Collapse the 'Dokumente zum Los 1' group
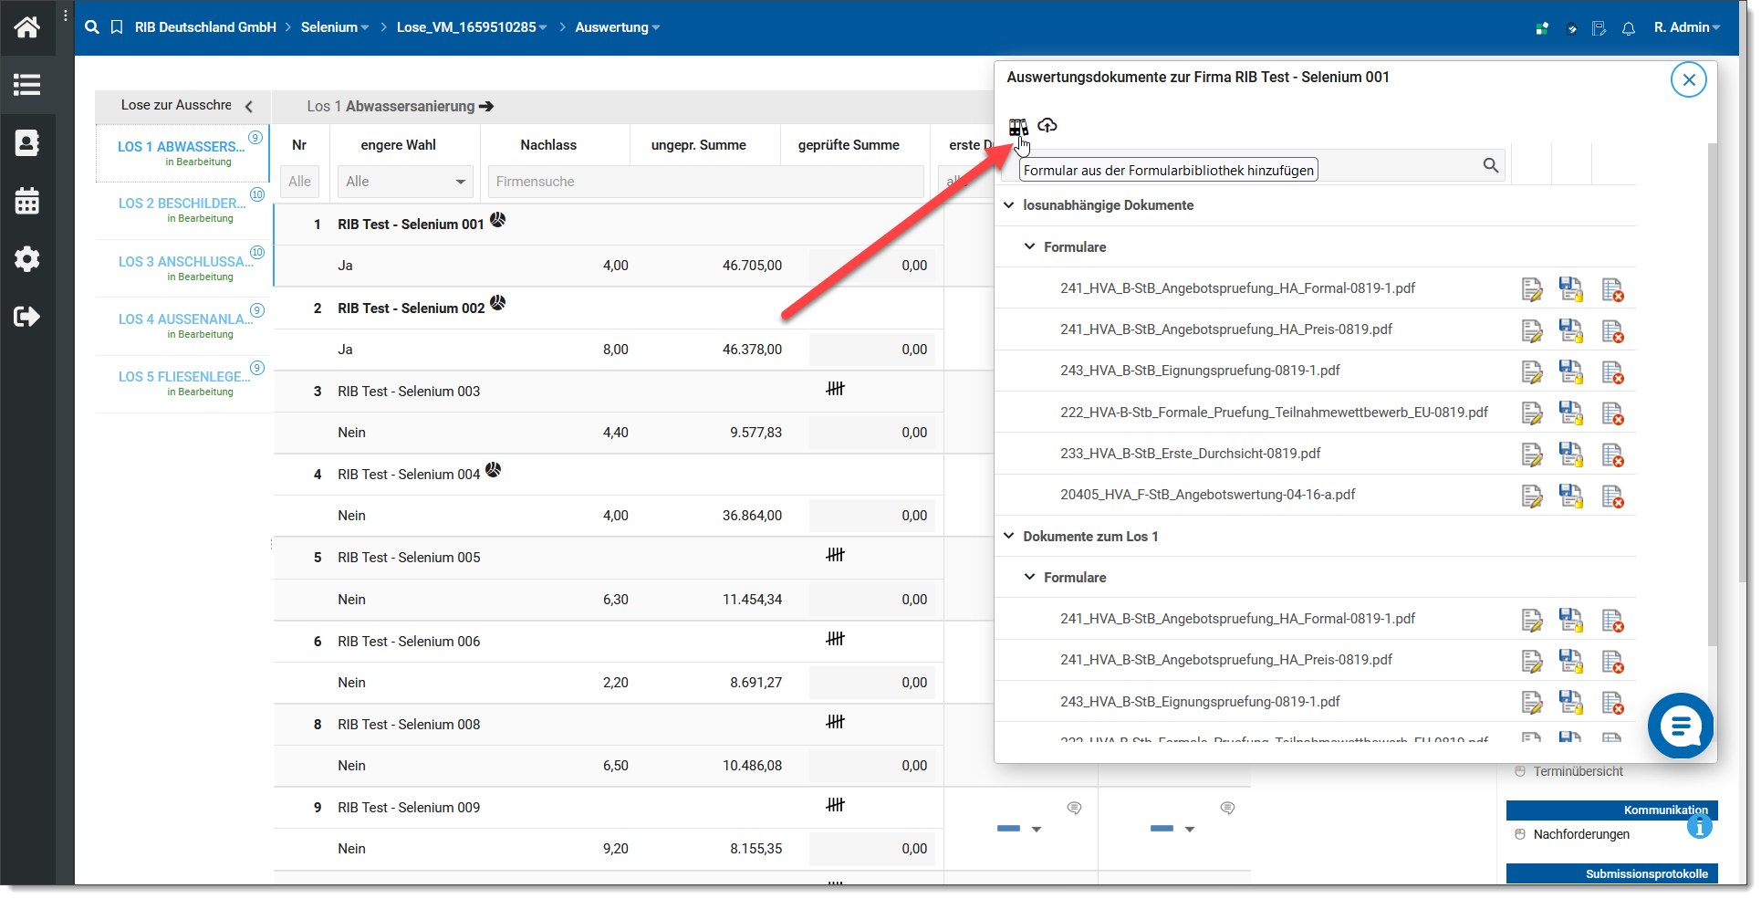Image resolution: width=1761 pixels, height=899 pixels. click(1008, 537)
